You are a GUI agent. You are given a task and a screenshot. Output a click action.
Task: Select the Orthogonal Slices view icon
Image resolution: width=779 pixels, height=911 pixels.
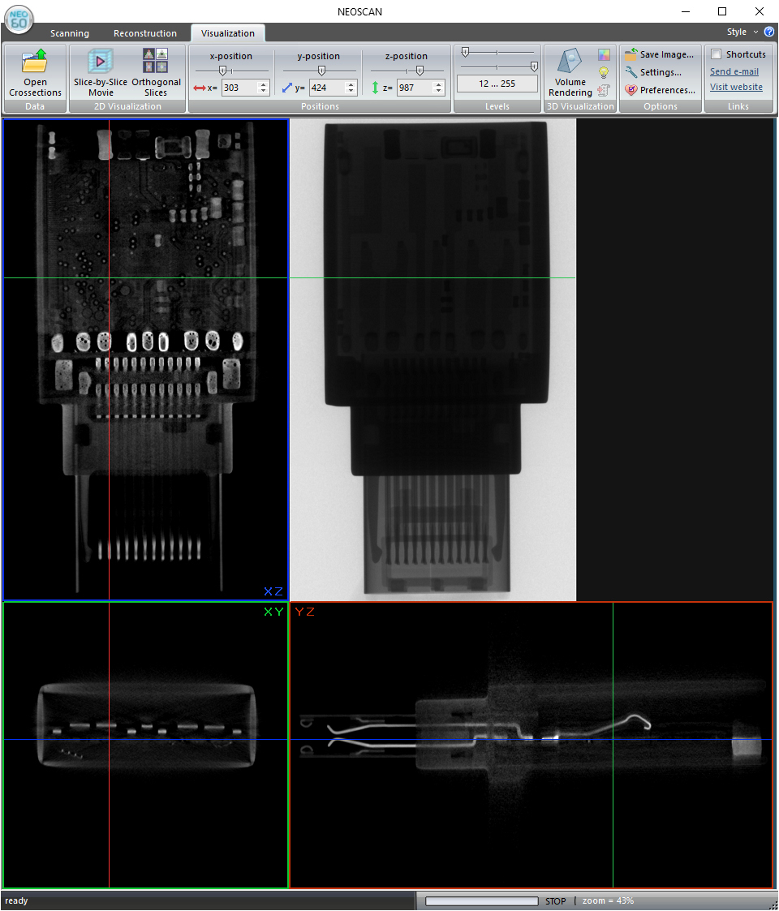pos(156,62)
